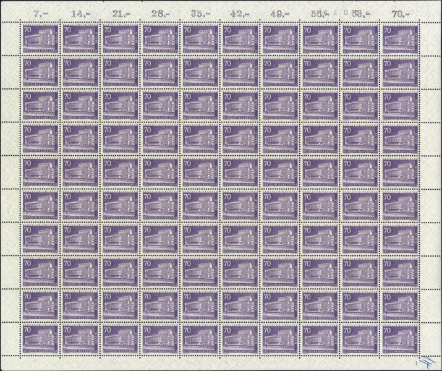The width and height of the screenshot is (442, 371).
Task: Select the margin value "28,-"
Action: pyautogui.click(x=160, y=14)
